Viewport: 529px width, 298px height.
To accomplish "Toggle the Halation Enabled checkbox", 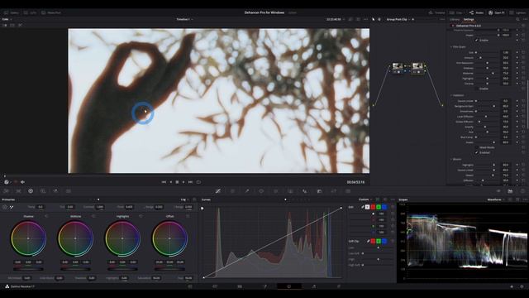I will coord(477,152).
